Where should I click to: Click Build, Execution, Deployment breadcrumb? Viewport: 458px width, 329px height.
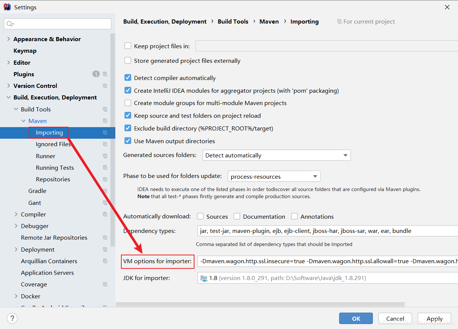(165, 22)
